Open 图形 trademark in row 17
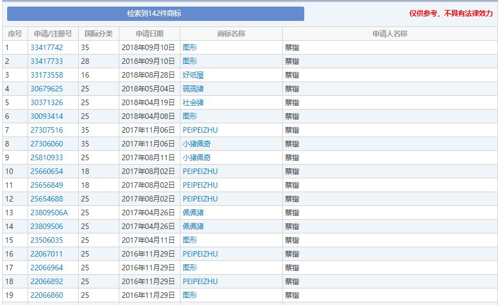Screen dimensions: 499x305 click(x=190, y=268)
